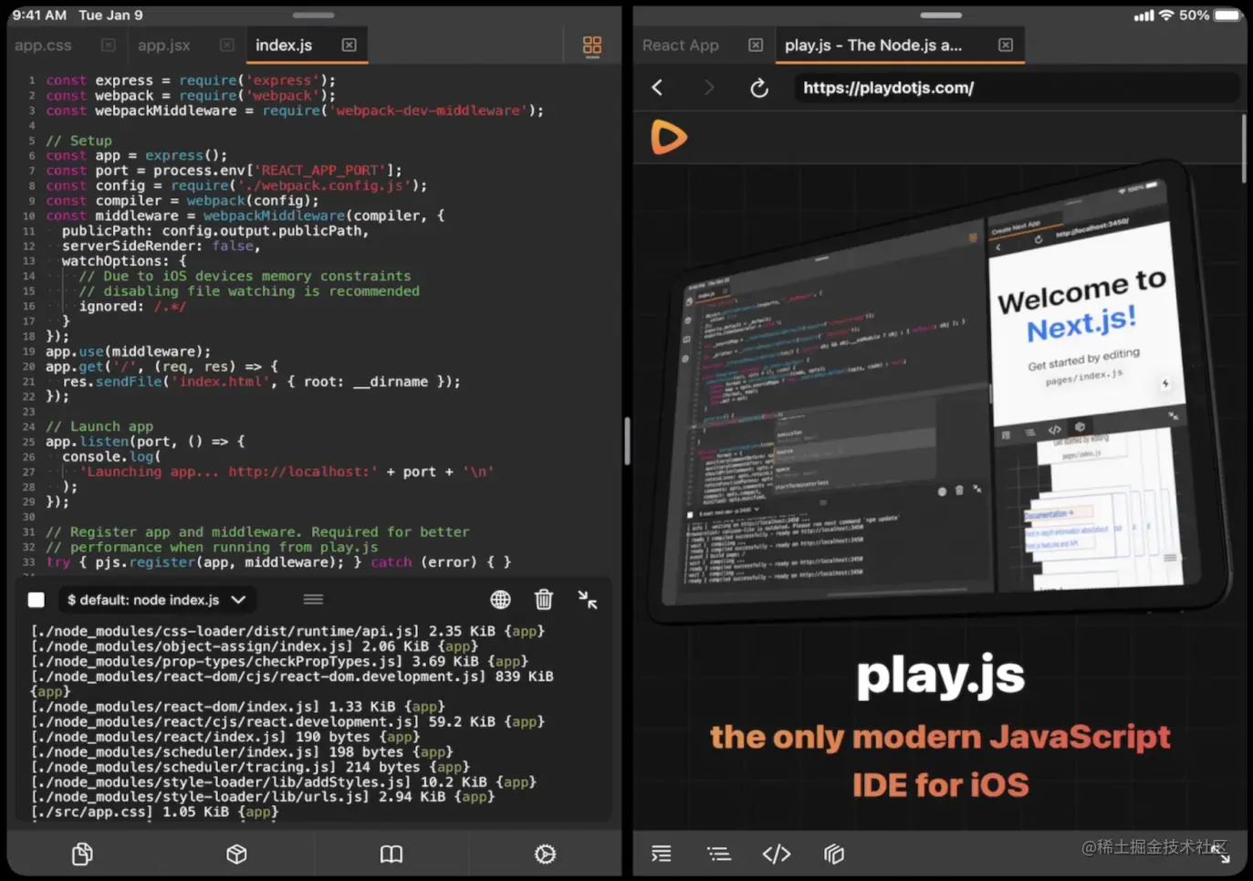Click 'the only modern JavaScript' tagline
Image resolution: width=1253 pixels, height=881 pixels.
[940, 738]
